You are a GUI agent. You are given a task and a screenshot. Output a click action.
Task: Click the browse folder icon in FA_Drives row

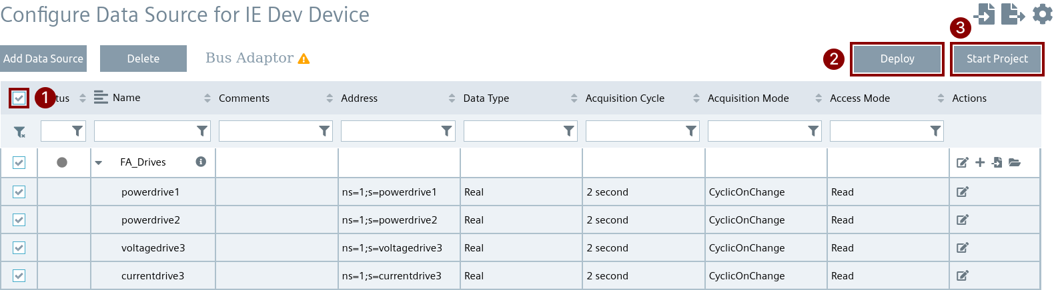point(1015,162)
